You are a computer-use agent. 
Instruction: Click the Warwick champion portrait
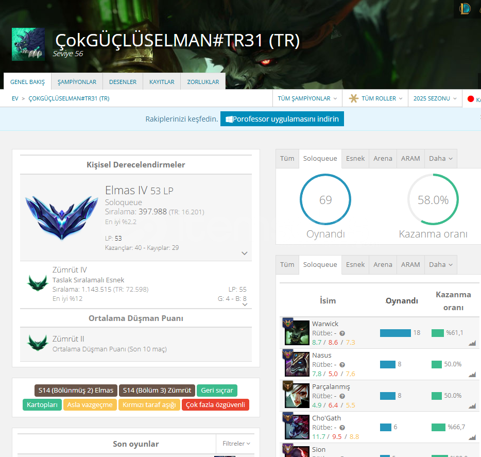point(297,332)
